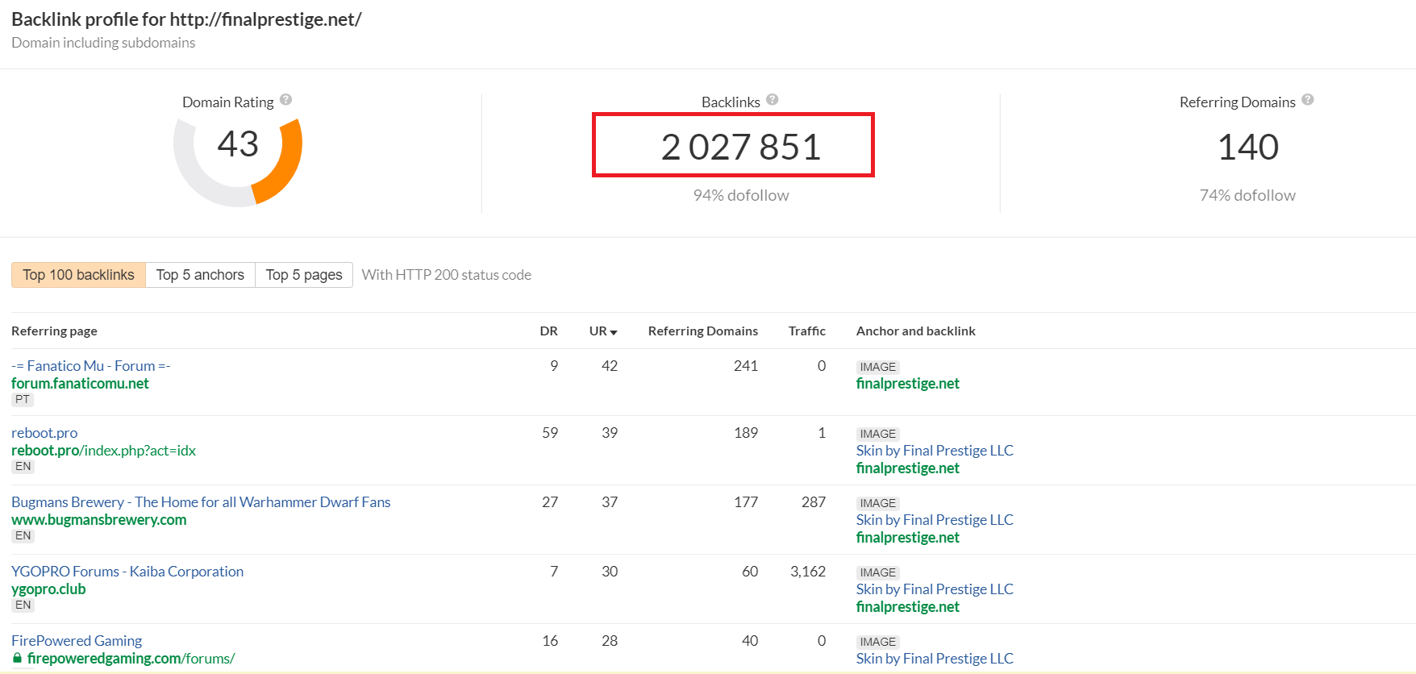Open the Top 5 pages tab
The width and height of the screenshot is (1416, 674).
click(x=304, y=275)
